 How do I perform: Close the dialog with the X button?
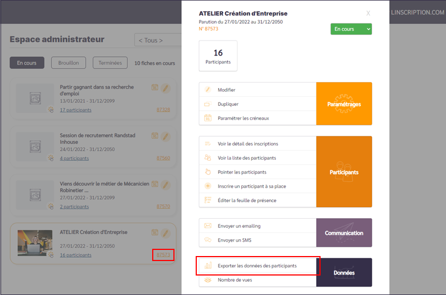coord(367,13)
